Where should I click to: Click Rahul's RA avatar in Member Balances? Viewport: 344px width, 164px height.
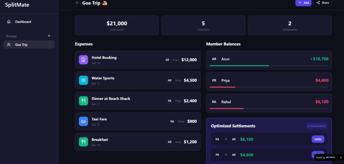point(214,102)
